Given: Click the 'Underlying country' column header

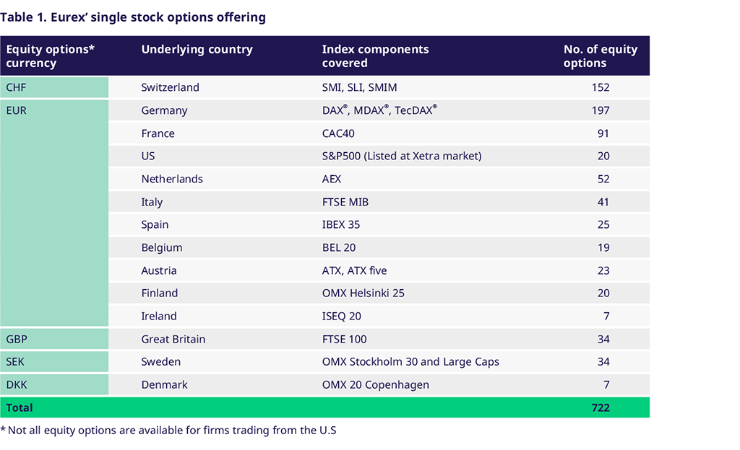Looking at the screenshot, I should [197, 50].
